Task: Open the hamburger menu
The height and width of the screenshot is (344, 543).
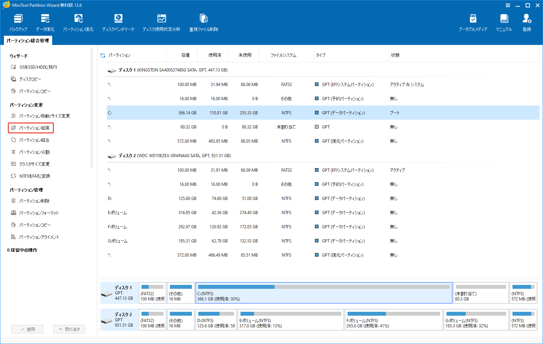Action: click(508, 5)
